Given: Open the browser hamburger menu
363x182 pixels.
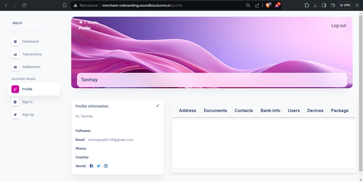Looking at the screenshot, I should coord(357,5).
